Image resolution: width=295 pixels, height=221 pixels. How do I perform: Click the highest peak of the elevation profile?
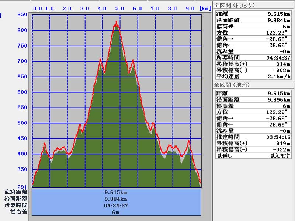click(117, 22)
